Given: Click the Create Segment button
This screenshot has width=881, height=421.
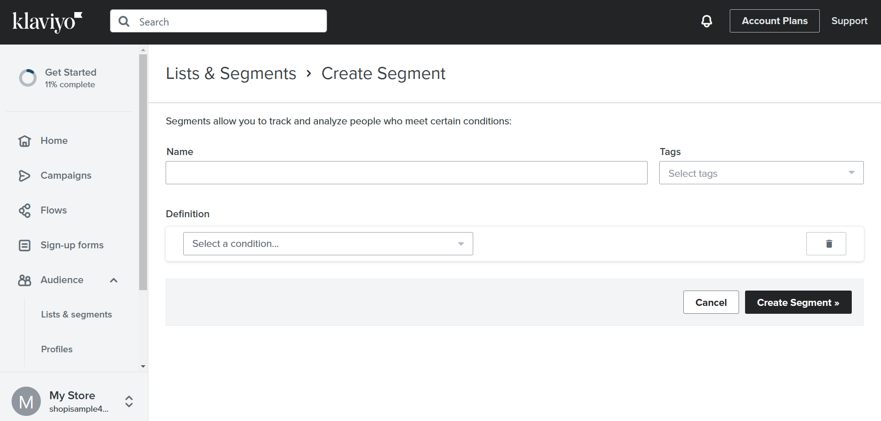Looking at the screenshot, I should pyautogui.click(x=798, y=302).
